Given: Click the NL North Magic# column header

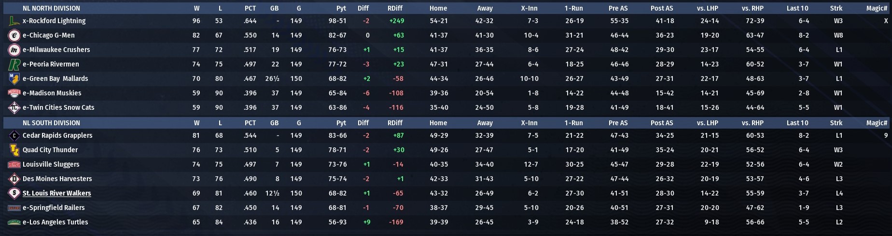Looking at the screenshot, I should pyautogui.click(x=877, y=8).
